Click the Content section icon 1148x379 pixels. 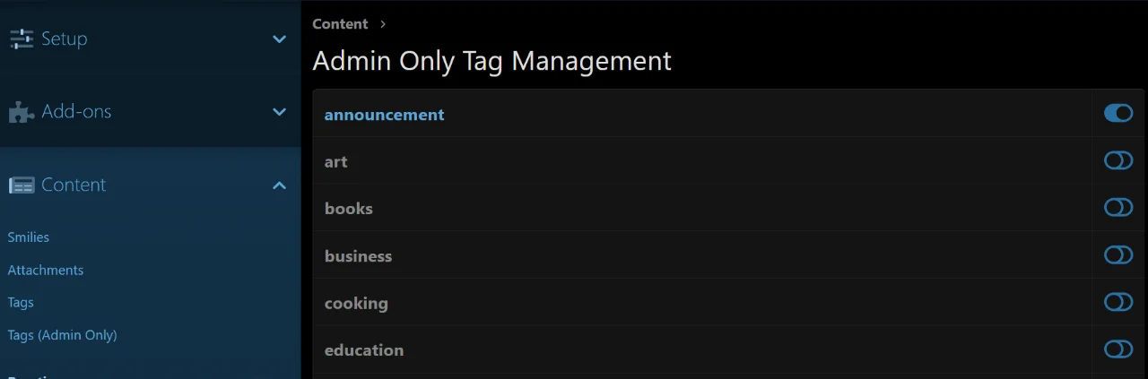(22, 185)
